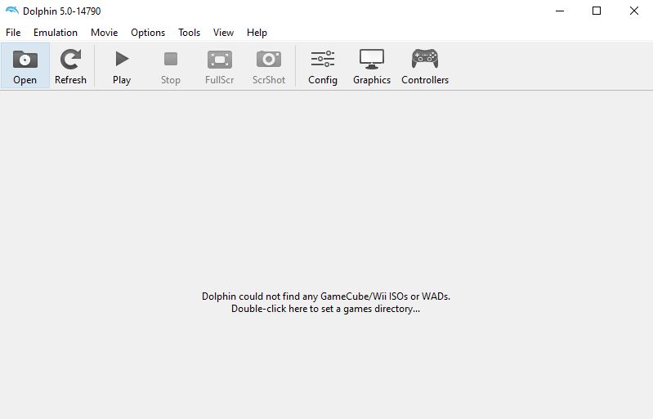The image size is (653, 419).
Task: Open the Controllers gamepad icon
Action: [424, 60]
